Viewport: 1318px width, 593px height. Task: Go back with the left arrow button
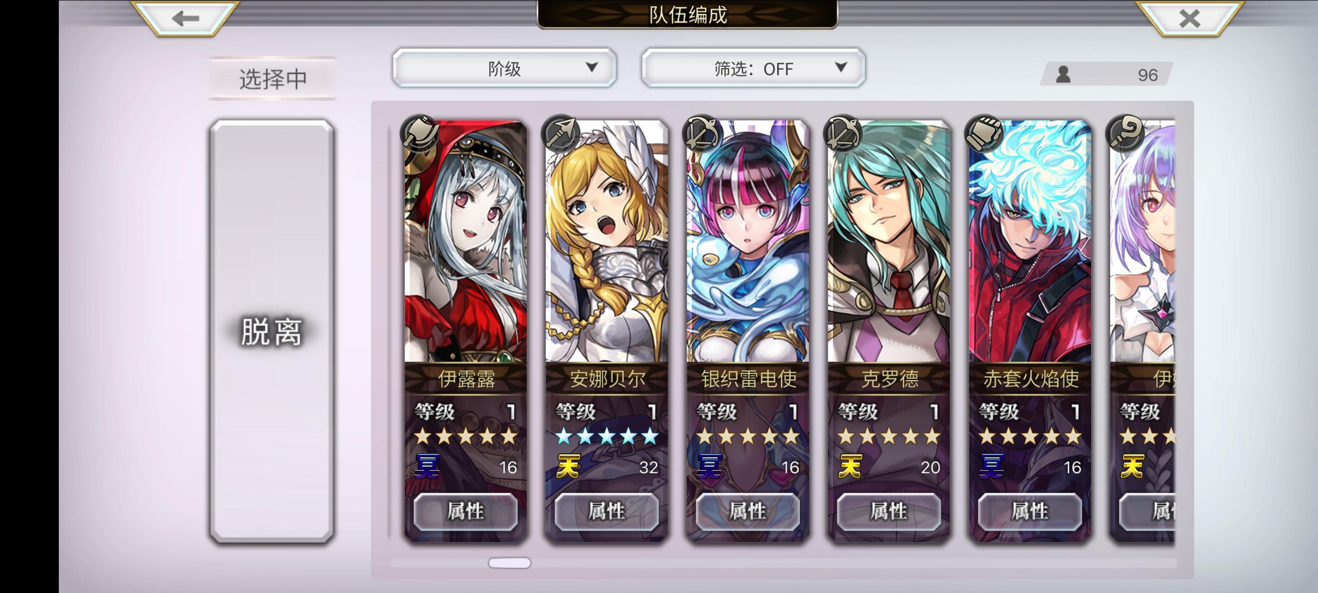(185, 18)
